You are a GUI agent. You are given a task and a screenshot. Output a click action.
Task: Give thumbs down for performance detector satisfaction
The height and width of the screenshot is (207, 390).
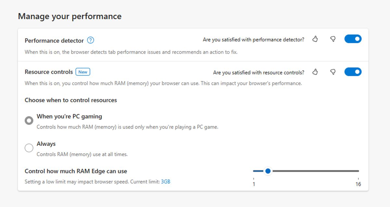[x=333, y=39]
